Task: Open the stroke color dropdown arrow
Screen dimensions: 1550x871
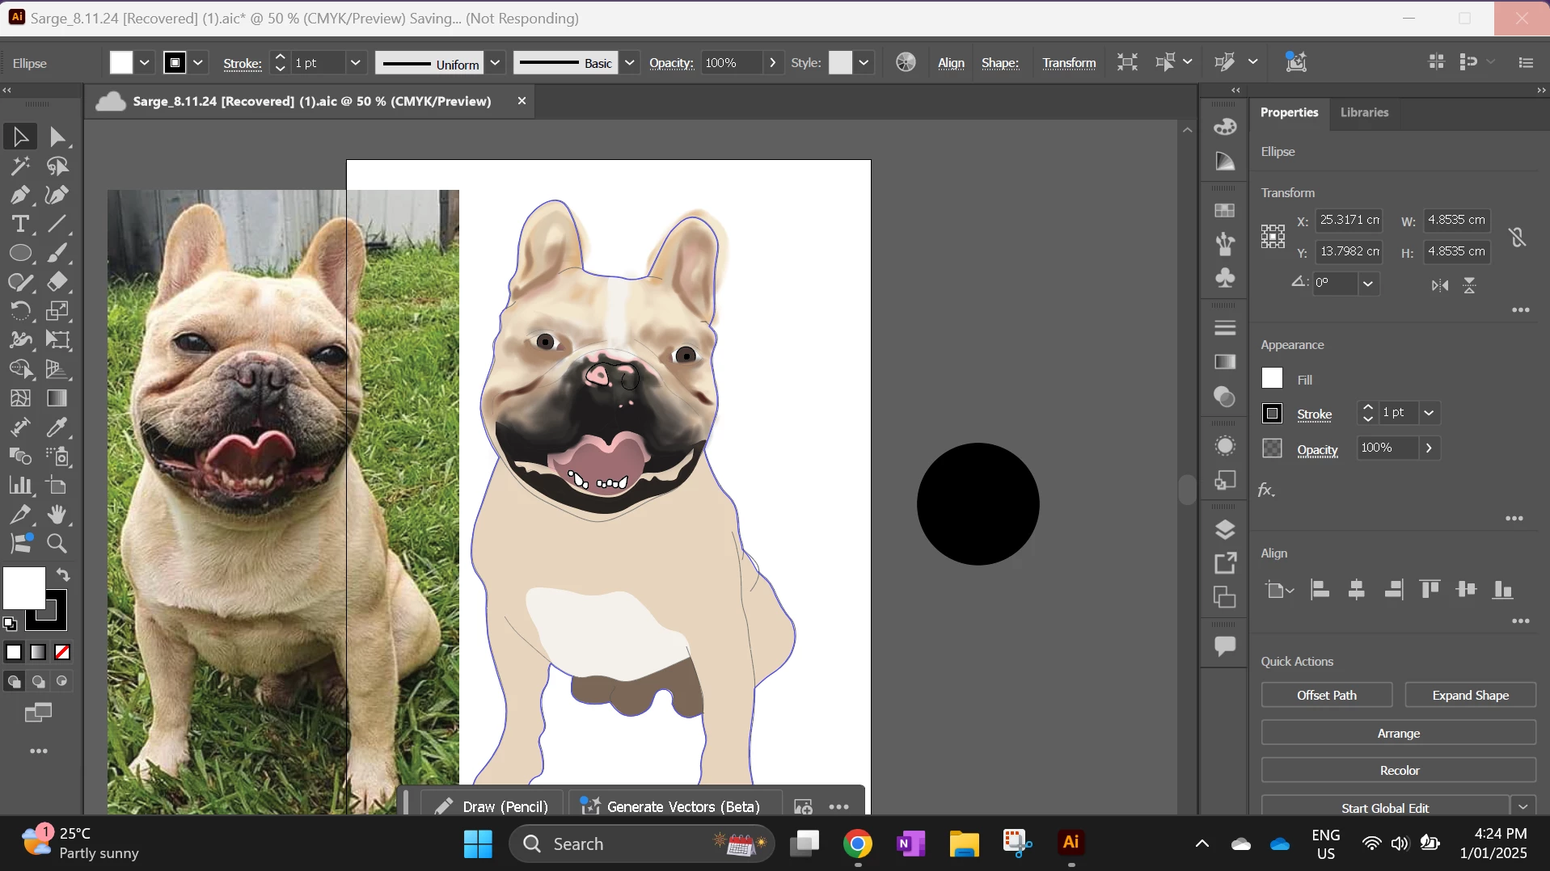Action: point(198,63)
